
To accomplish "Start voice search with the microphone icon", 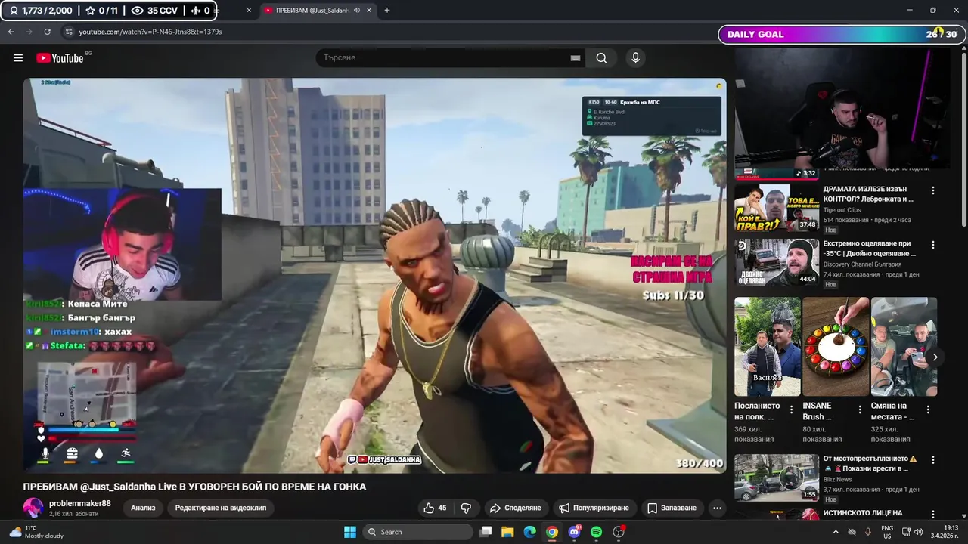I will click(635, 58).
